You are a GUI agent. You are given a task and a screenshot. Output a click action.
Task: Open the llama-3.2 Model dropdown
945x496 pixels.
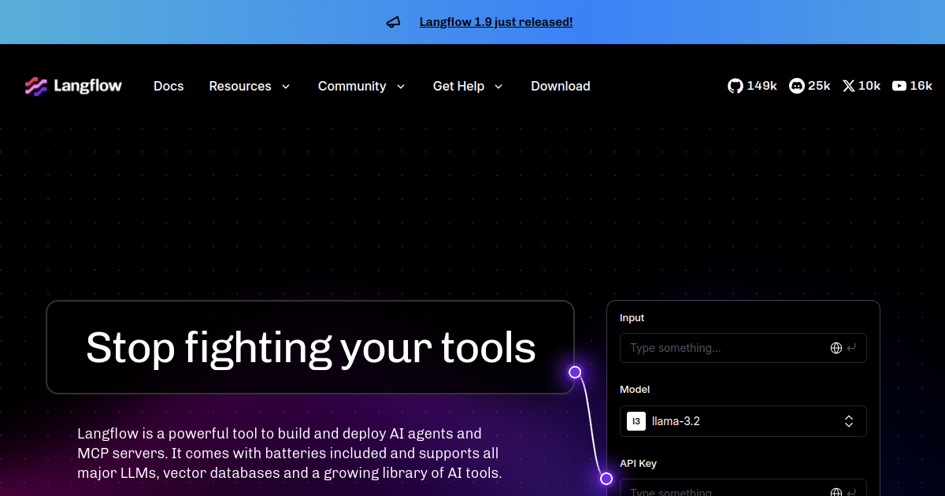pos(743,421)
